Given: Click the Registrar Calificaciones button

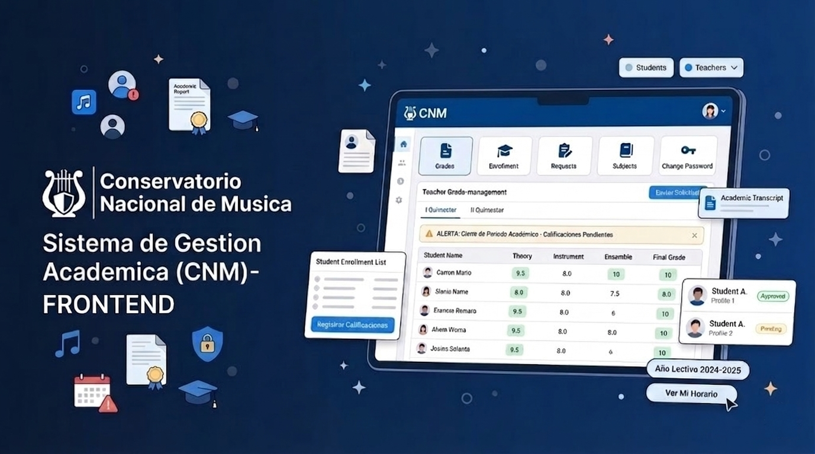Looking at the screenshot, I should [x=352, y=325].
